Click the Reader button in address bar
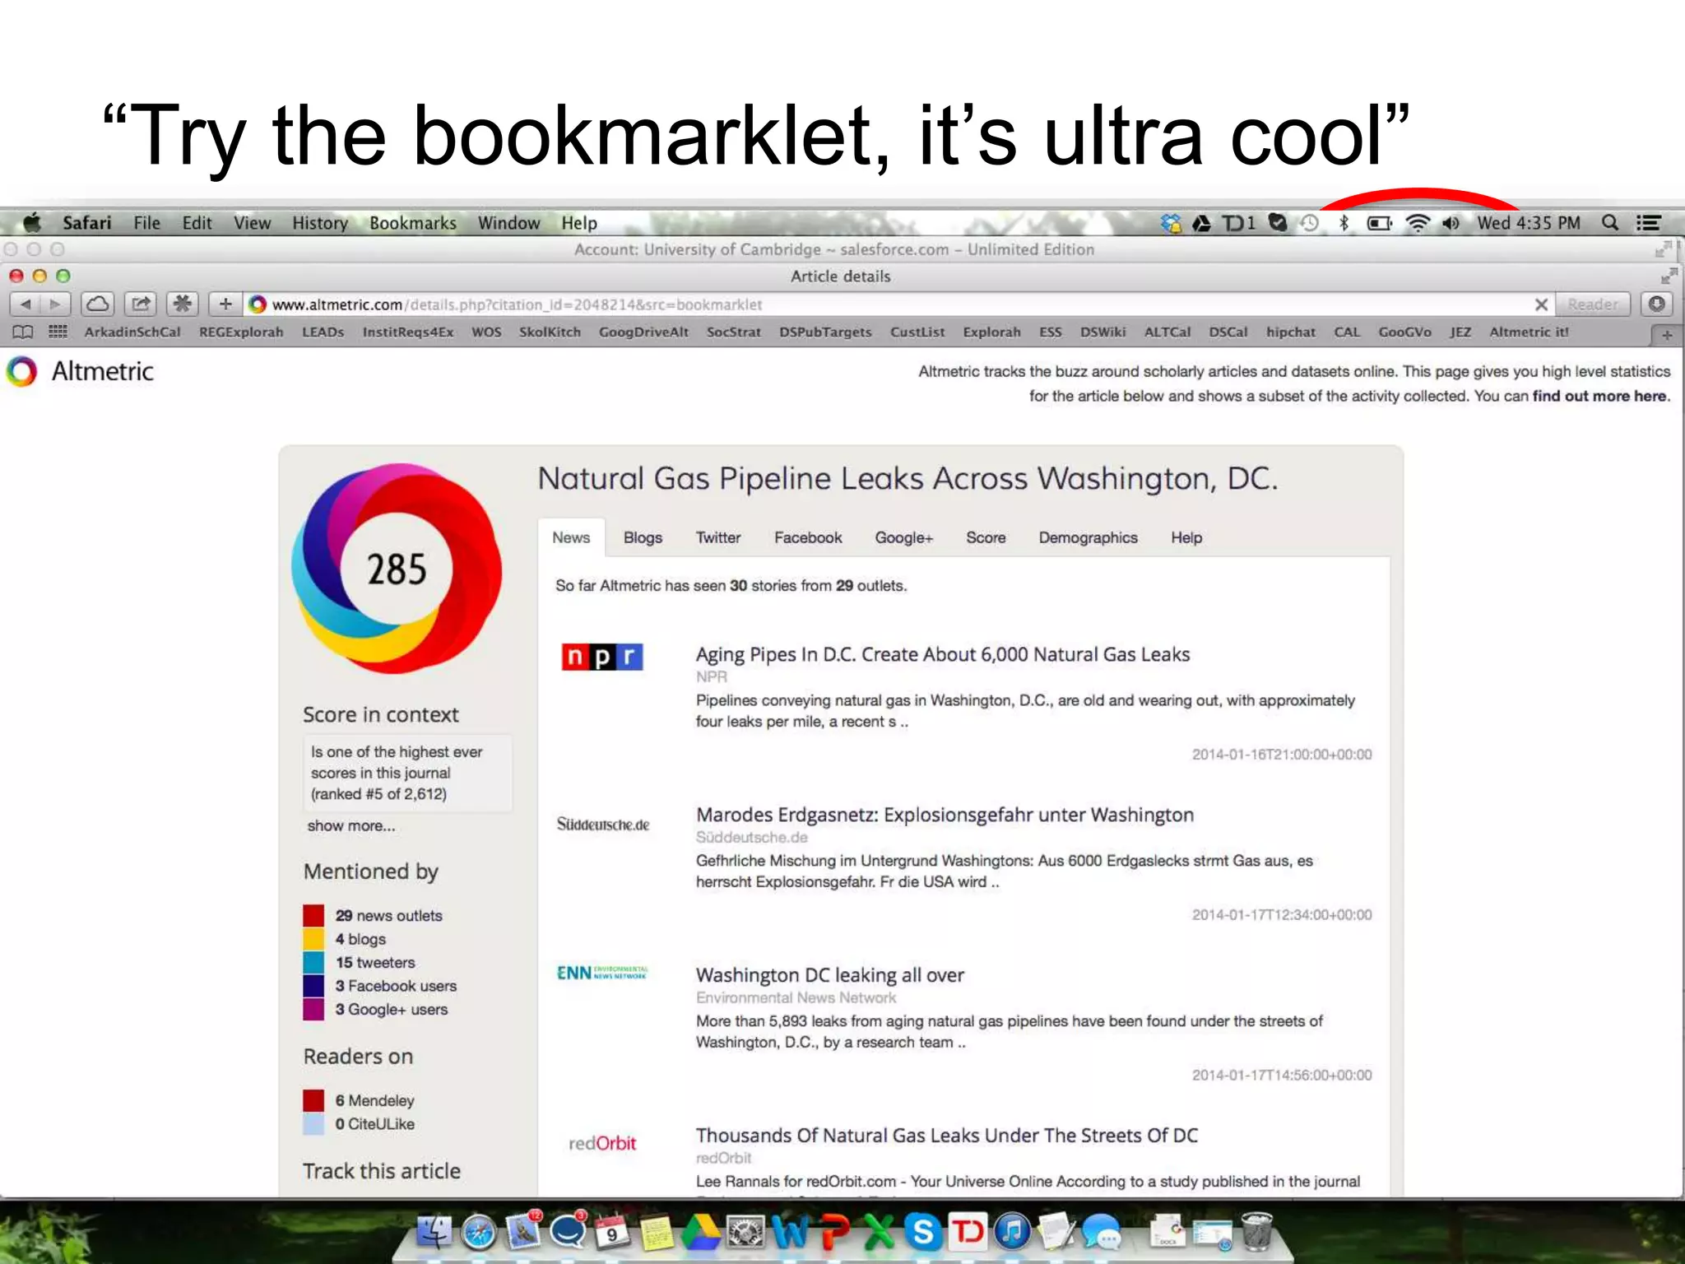The width and height of the screenshot is (1685, 1264). point(1593,304)
